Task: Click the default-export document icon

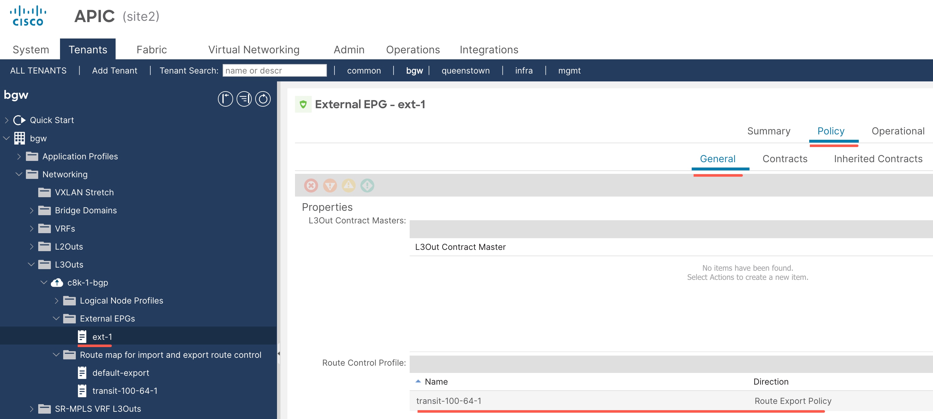Action: click(x=82, y=373)
